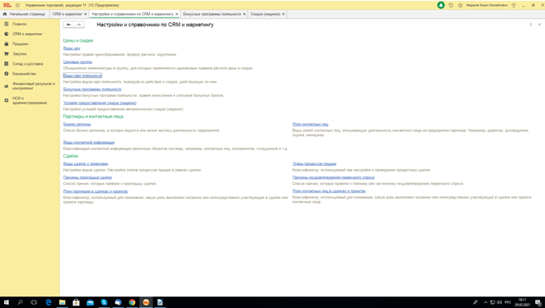Open the notifications bell icon
545x308 pixels.
(x=440, y=5)
